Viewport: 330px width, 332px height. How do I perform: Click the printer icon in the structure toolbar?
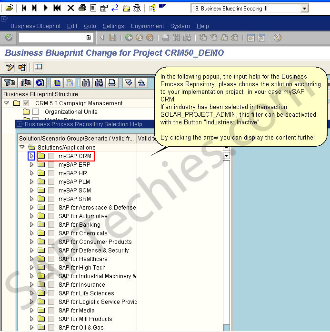pos(111,82)
